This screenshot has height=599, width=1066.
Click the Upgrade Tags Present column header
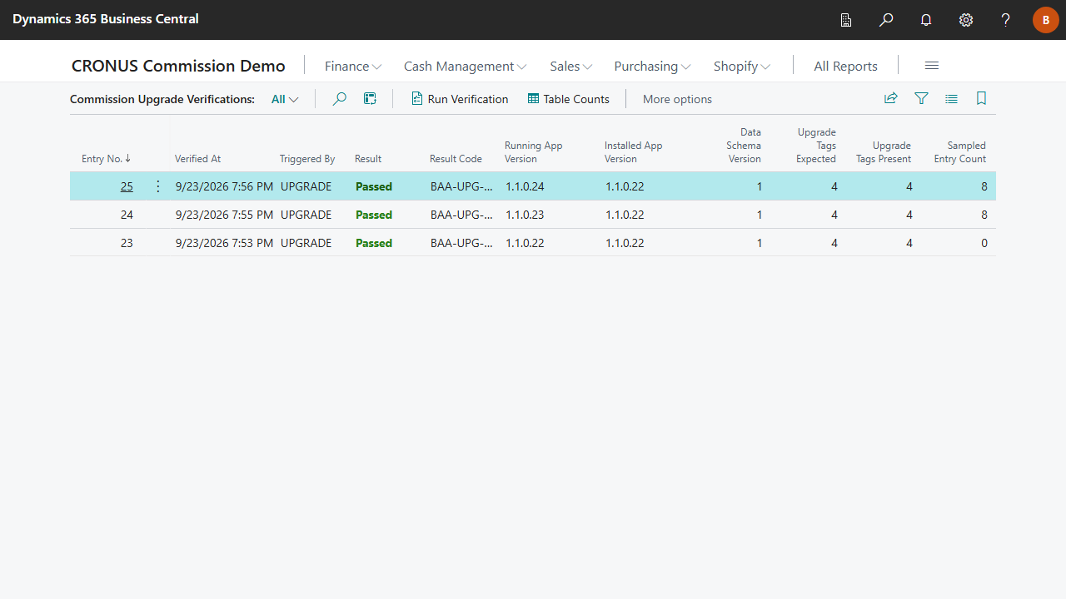884,152
